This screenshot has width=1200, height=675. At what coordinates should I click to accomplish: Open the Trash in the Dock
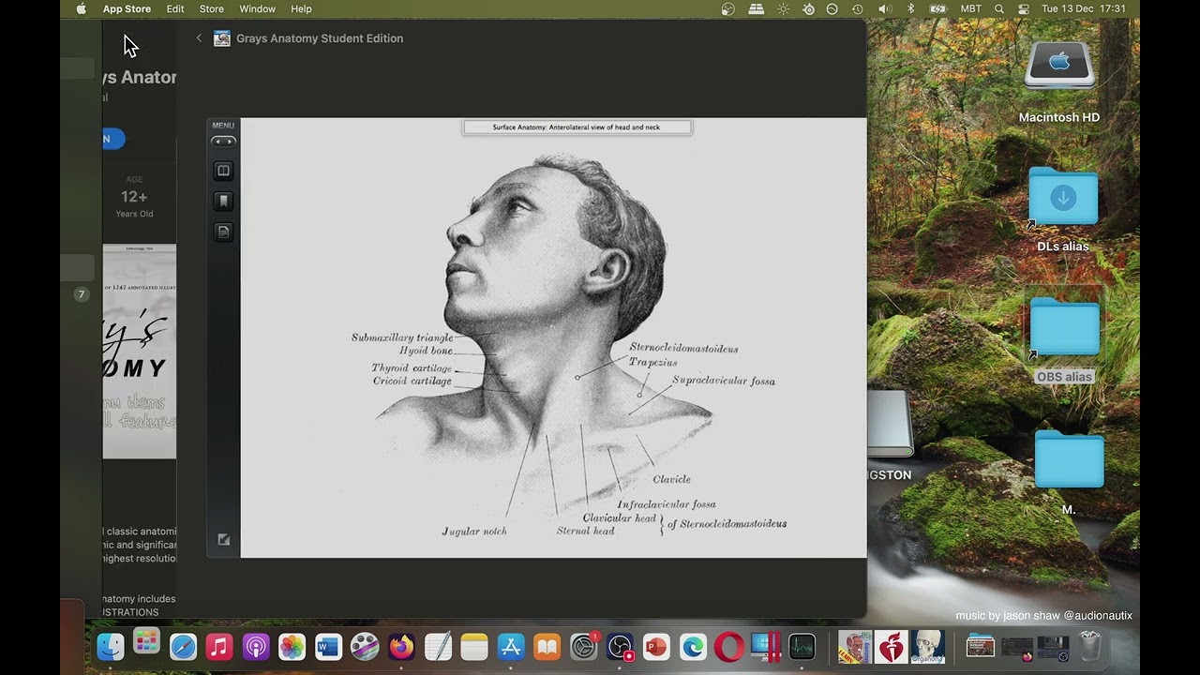coord(1089,647)
